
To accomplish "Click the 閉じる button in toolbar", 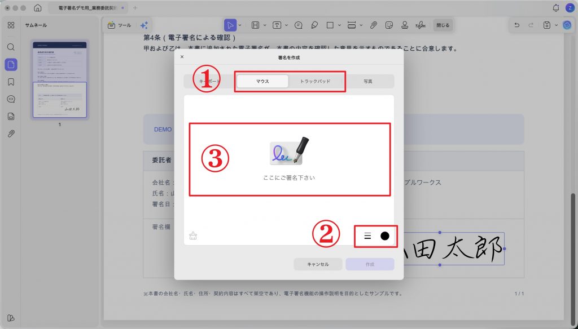I will pos(443,25).
